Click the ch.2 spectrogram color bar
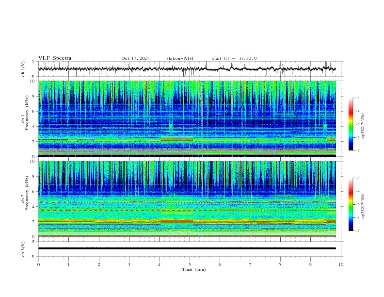 click(x=351, y=204)
